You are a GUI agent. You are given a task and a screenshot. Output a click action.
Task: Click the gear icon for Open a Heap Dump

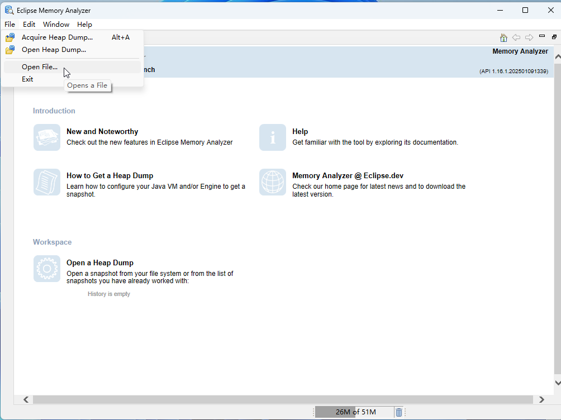click(x=47, y=269)
